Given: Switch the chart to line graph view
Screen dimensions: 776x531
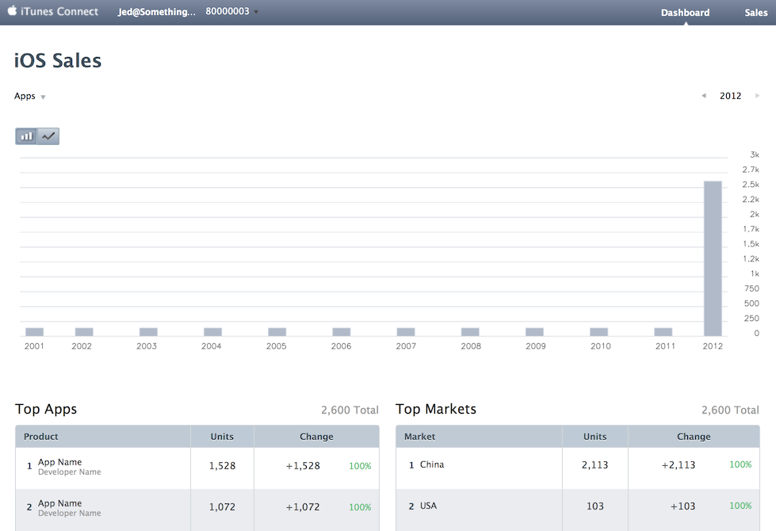Looking at the screenshot, I should pyautogui.click(x=48, y=136).
